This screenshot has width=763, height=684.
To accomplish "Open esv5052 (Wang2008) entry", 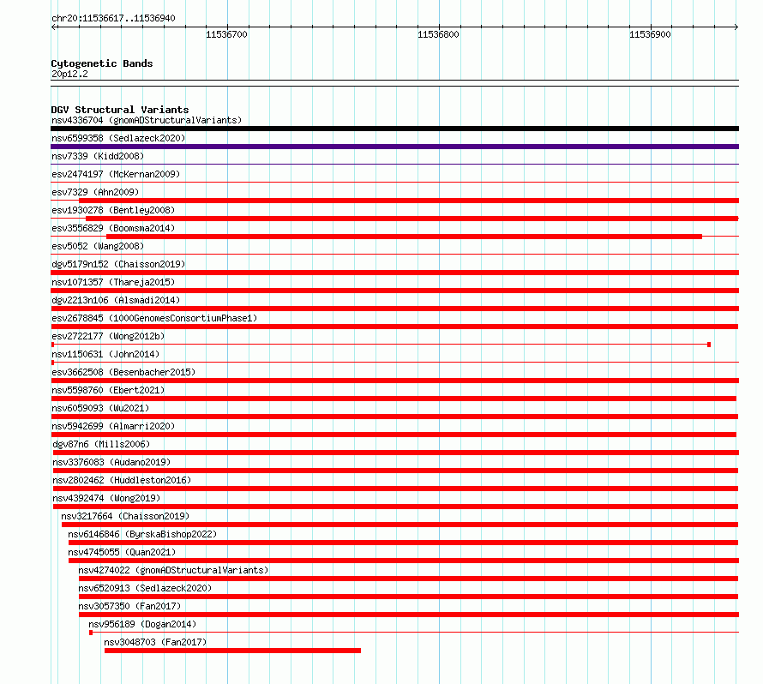I will pos(98,246).
